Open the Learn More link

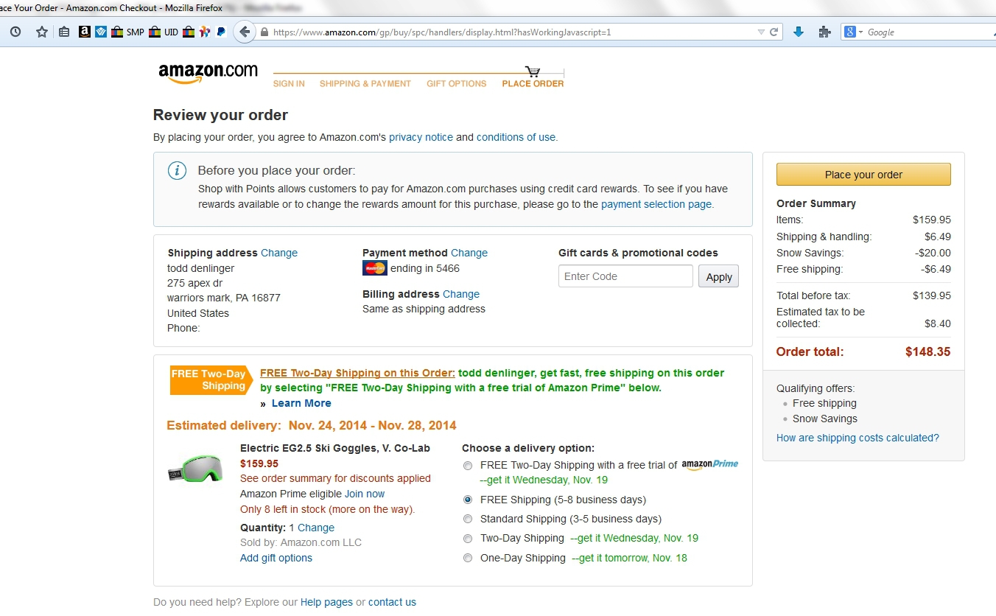(x=301, y=403)
